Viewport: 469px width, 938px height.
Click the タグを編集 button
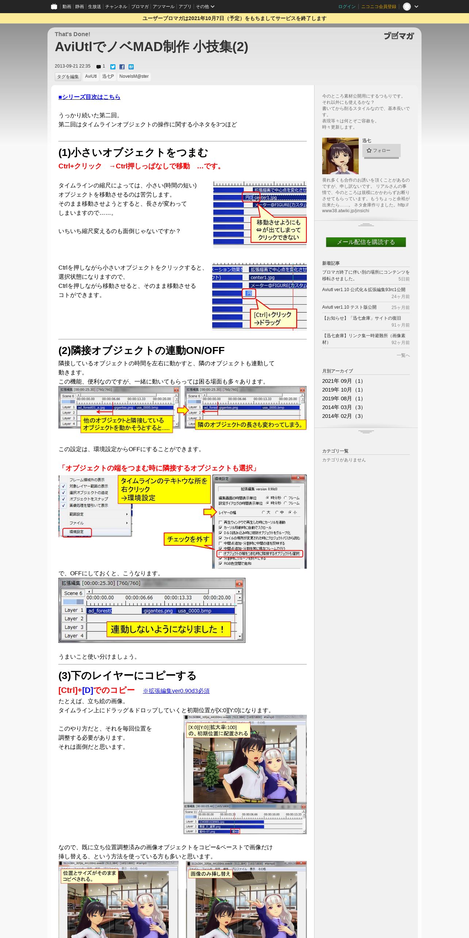[68, 76]
